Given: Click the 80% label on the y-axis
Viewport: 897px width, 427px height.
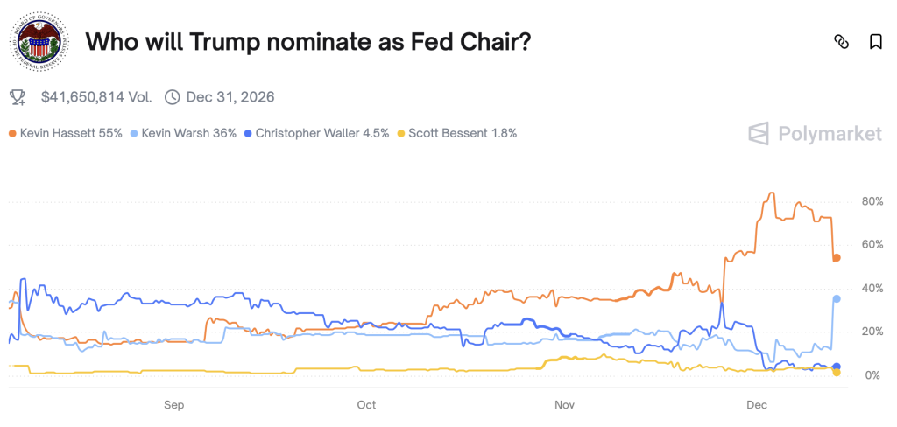Looking at the screenshot, I should coord(872,202).
